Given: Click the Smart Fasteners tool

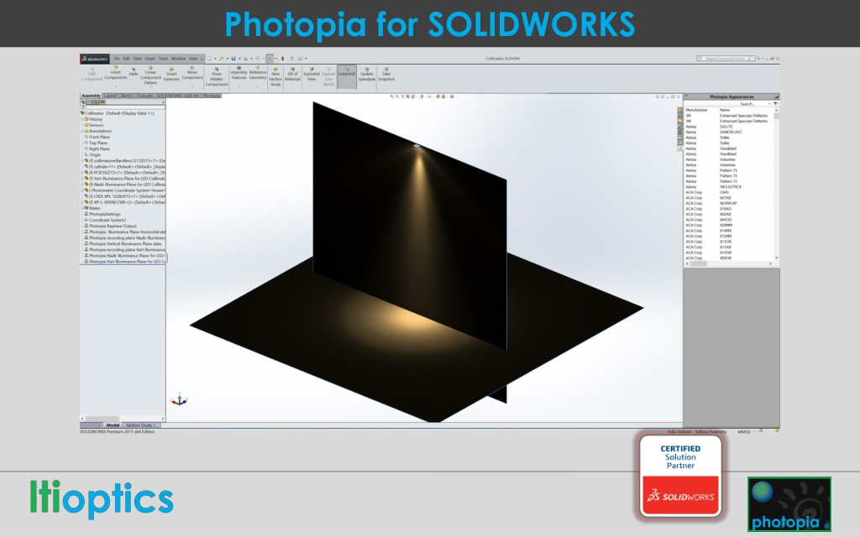Looking at the screenshot, I should (x=171, y=75).
